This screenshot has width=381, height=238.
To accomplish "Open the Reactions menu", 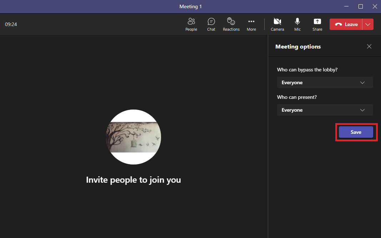I will coord(231,24).
